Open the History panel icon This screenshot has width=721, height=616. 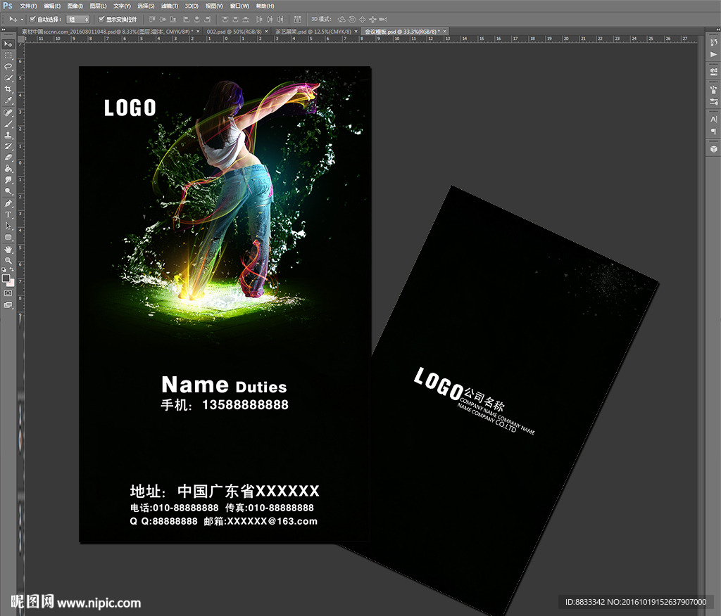[714, 43]
